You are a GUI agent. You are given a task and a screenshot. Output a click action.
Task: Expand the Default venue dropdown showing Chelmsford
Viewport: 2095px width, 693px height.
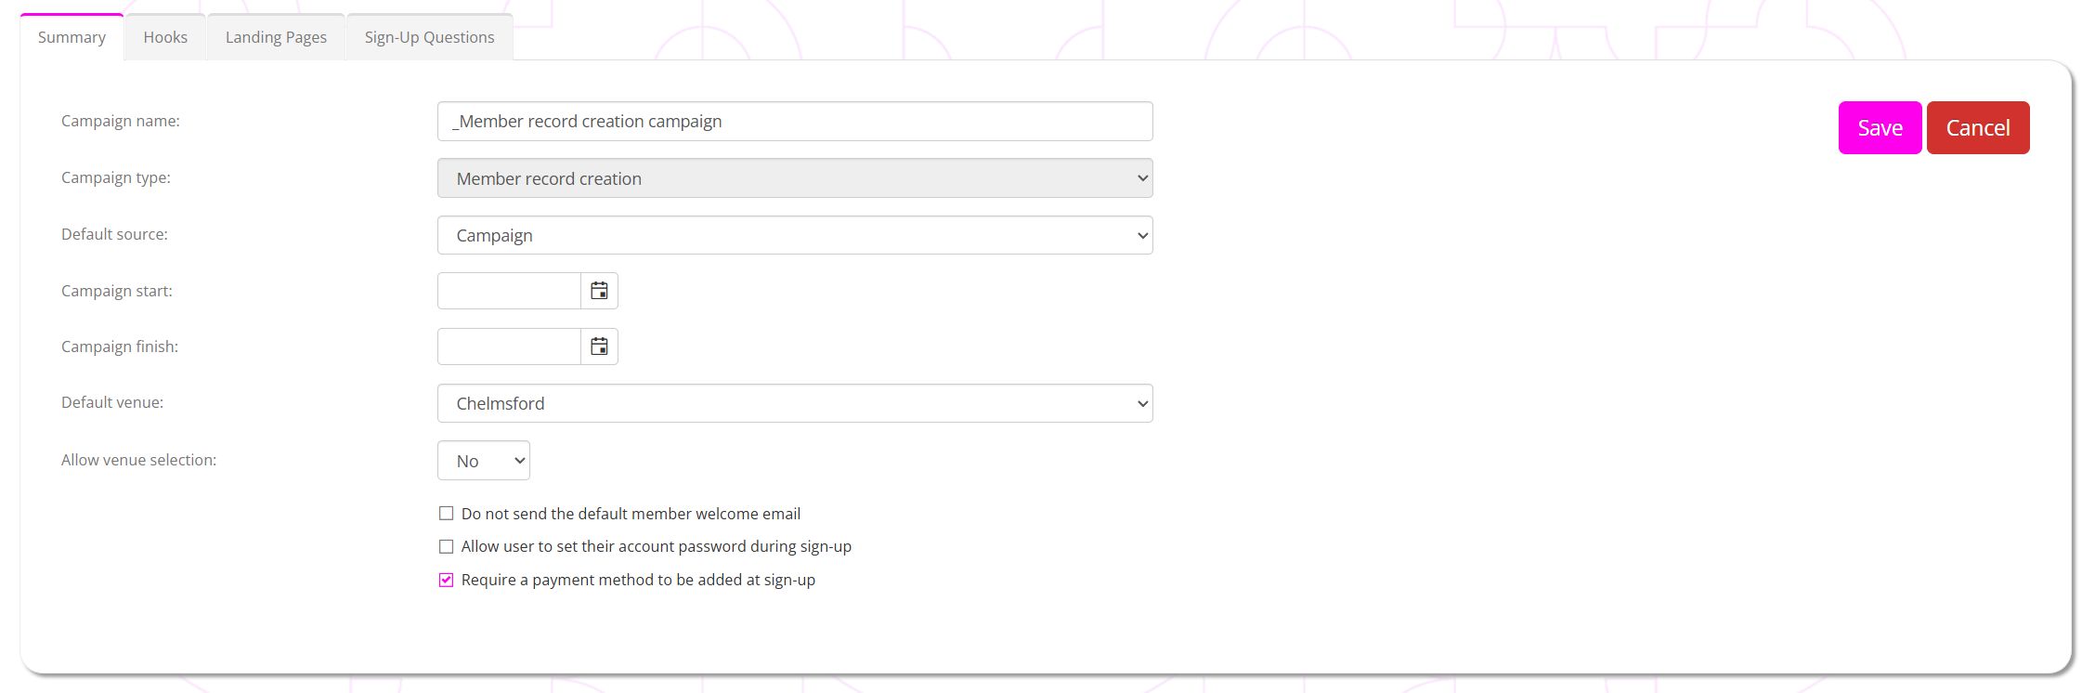795,403
